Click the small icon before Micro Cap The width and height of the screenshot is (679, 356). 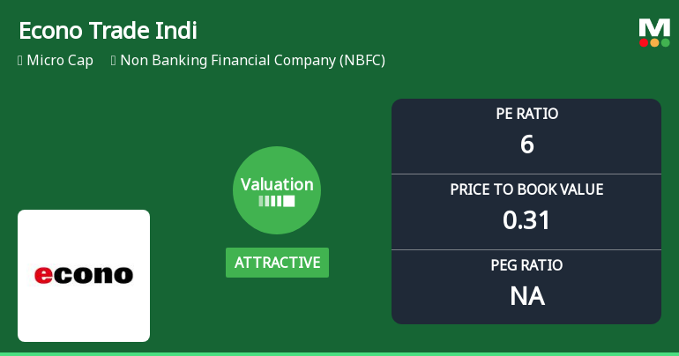pyautogui.click(x=19, y=61)
